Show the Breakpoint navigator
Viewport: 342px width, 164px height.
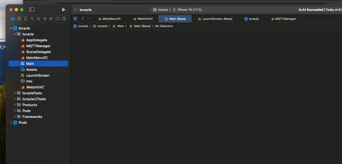58,19
